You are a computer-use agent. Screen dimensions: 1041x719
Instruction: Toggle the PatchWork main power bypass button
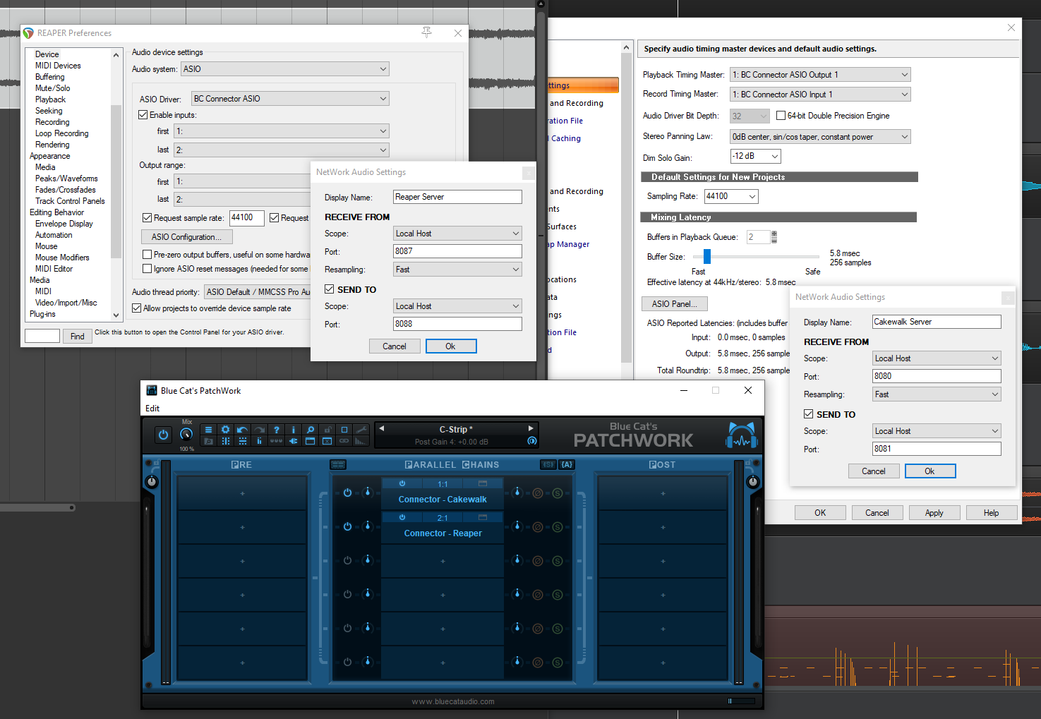(163, 435)
